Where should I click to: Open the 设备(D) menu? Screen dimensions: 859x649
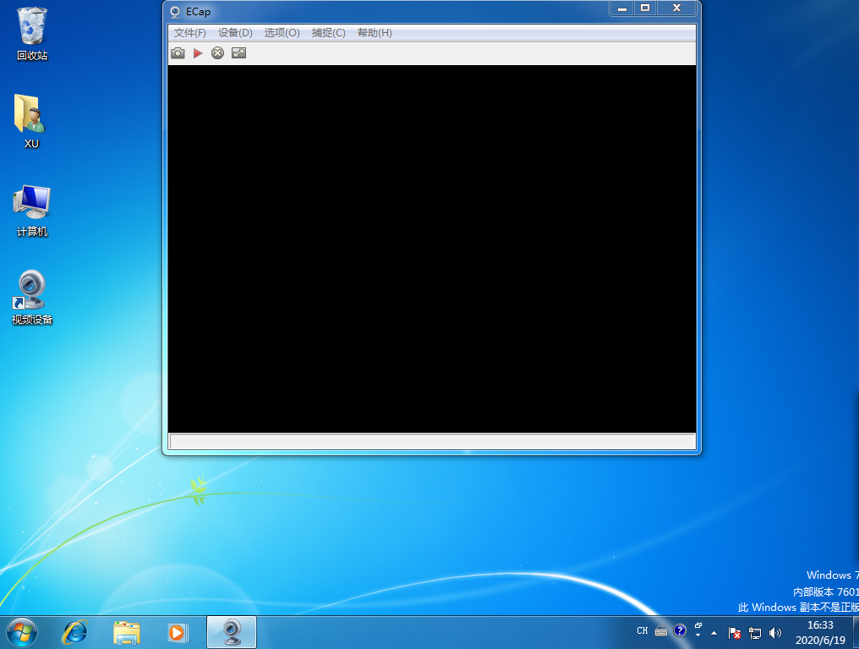pyautogui.click(x=235, y=33)
